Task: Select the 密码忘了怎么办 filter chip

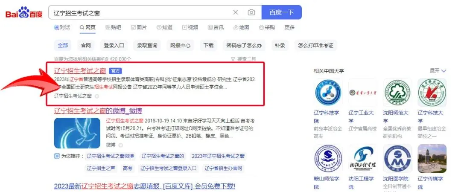Action: pyautogui.click(x=244, y=46)
